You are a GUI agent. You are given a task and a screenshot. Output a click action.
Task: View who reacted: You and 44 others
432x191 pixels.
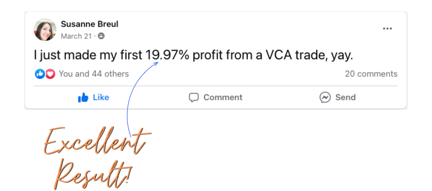click(x=94, y=74)
